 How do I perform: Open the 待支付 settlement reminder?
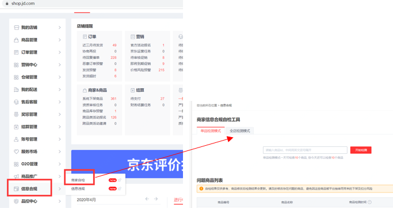coord(136,99)
